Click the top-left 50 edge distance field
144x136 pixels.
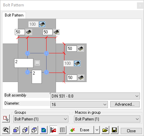(x=20, y=32)
